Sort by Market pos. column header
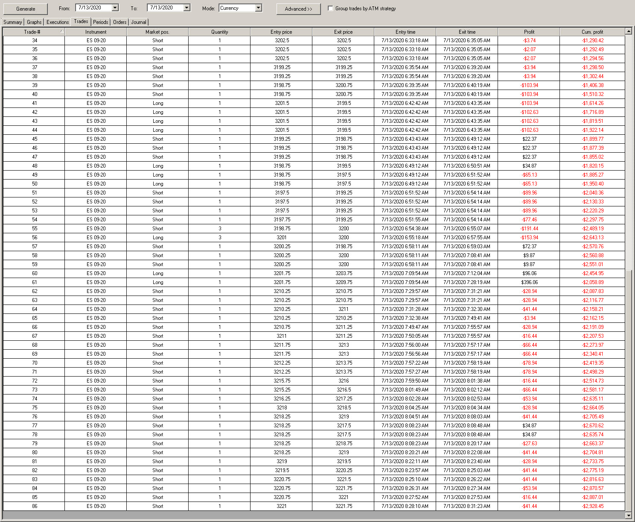635x522 pixels. [157, 32]
